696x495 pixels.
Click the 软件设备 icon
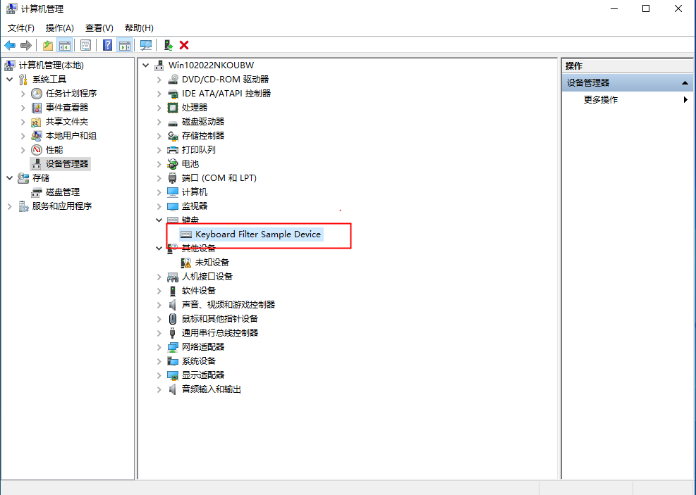click(173, 291)
